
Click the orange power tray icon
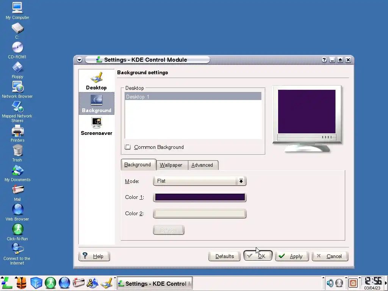tap(353, 283)
